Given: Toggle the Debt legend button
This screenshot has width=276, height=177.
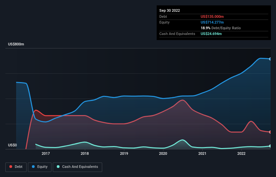Looking at the screenshot, I should (x=16, y=167).
